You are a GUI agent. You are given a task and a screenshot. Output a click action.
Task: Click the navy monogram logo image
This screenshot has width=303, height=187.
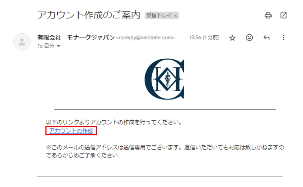point(164,79)
